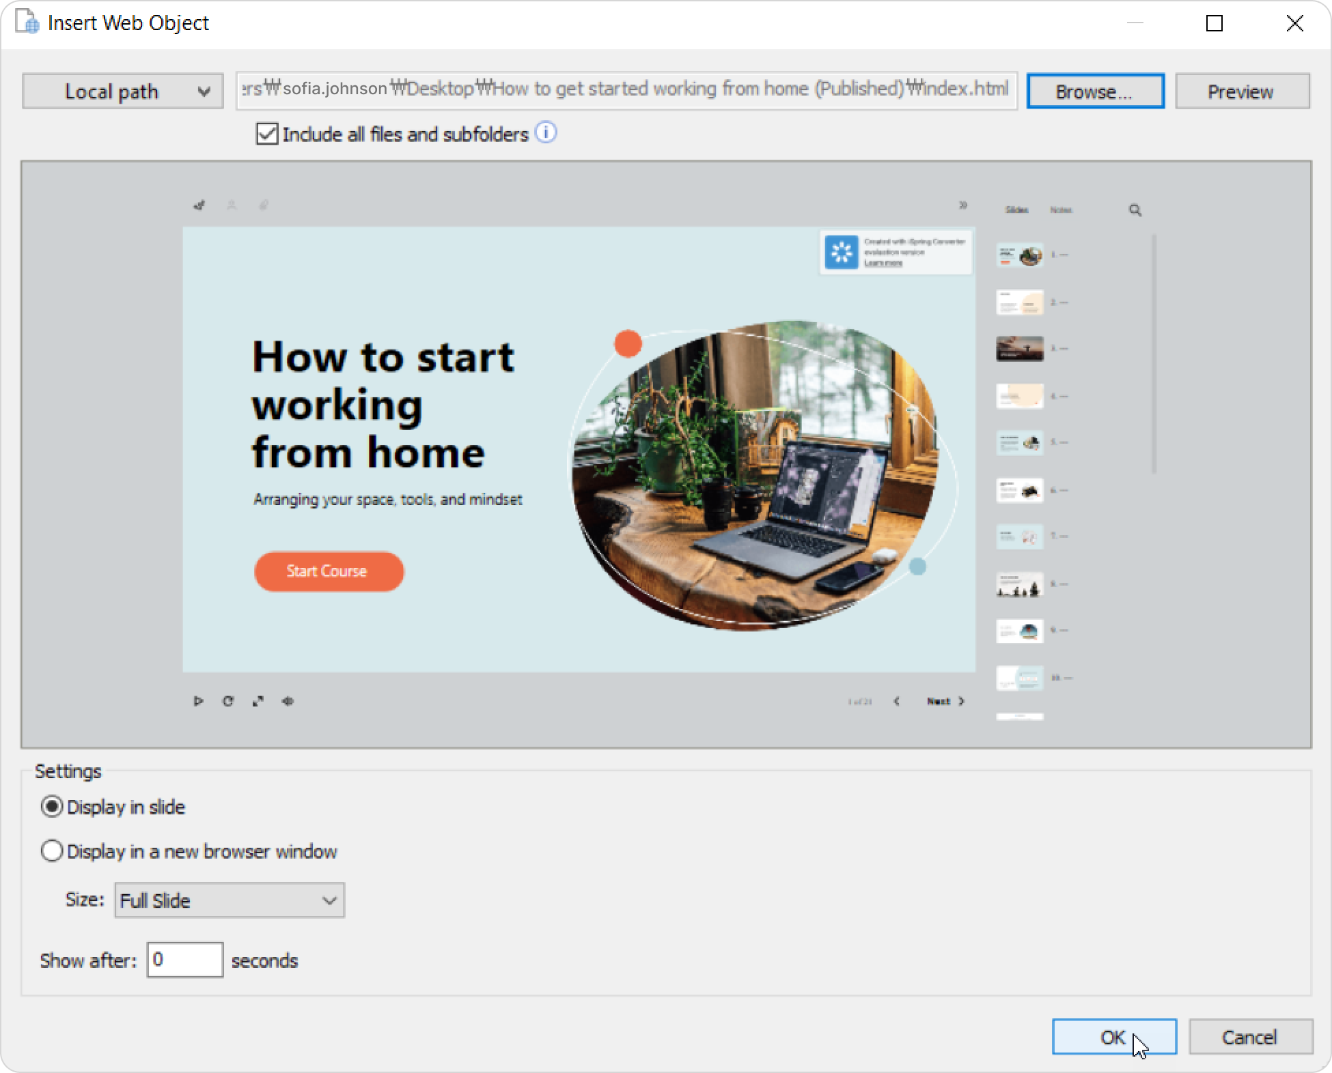Click the presenter person icon in preview toolbar

[x=232, y=205]
